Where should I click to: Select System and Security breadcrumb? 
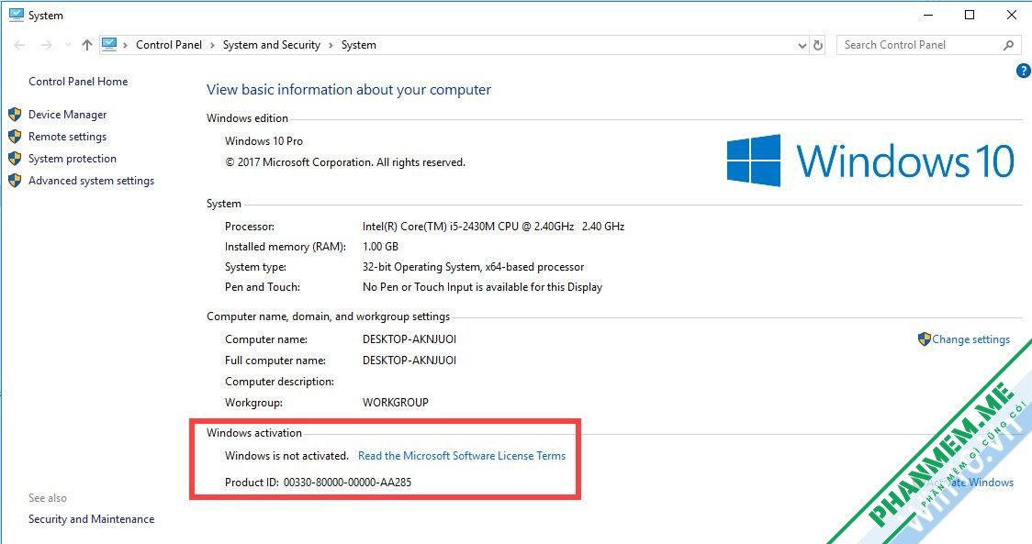pos(271,45)
